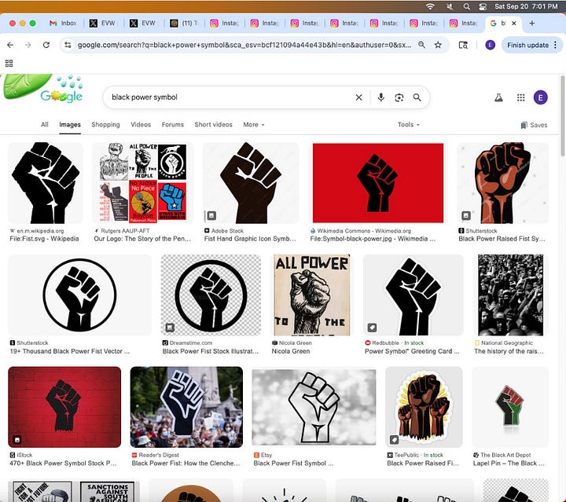Open site information icon in address bar
Viewport: 566px width, 502px height.
tap(68, 45)
